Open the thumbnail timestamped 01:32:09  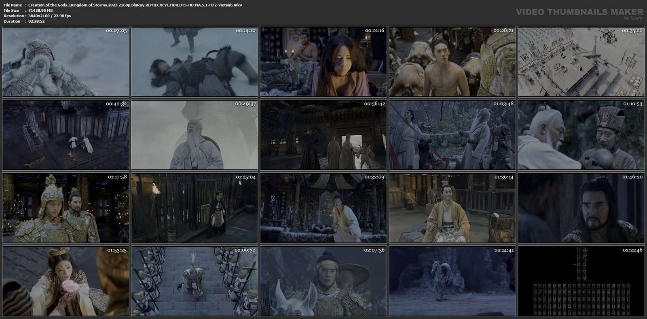click(x=323, y=208)
